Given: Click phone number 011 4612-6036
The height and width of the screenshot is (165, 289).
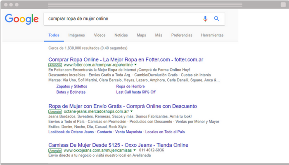Looking at the screenshot, I should click(152, 150).
